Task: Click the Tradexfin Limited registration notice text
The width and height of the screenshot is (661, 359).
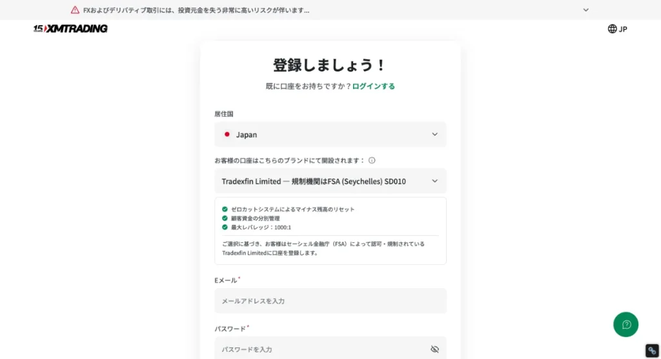Action: point(323,248)
